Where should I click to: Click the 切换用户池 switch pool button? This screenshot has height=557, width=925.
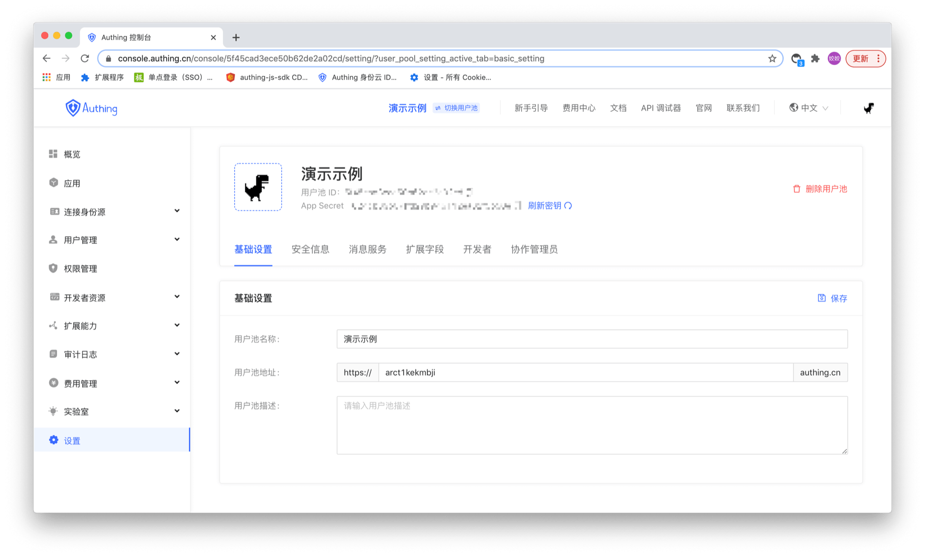tap(456, 108)
